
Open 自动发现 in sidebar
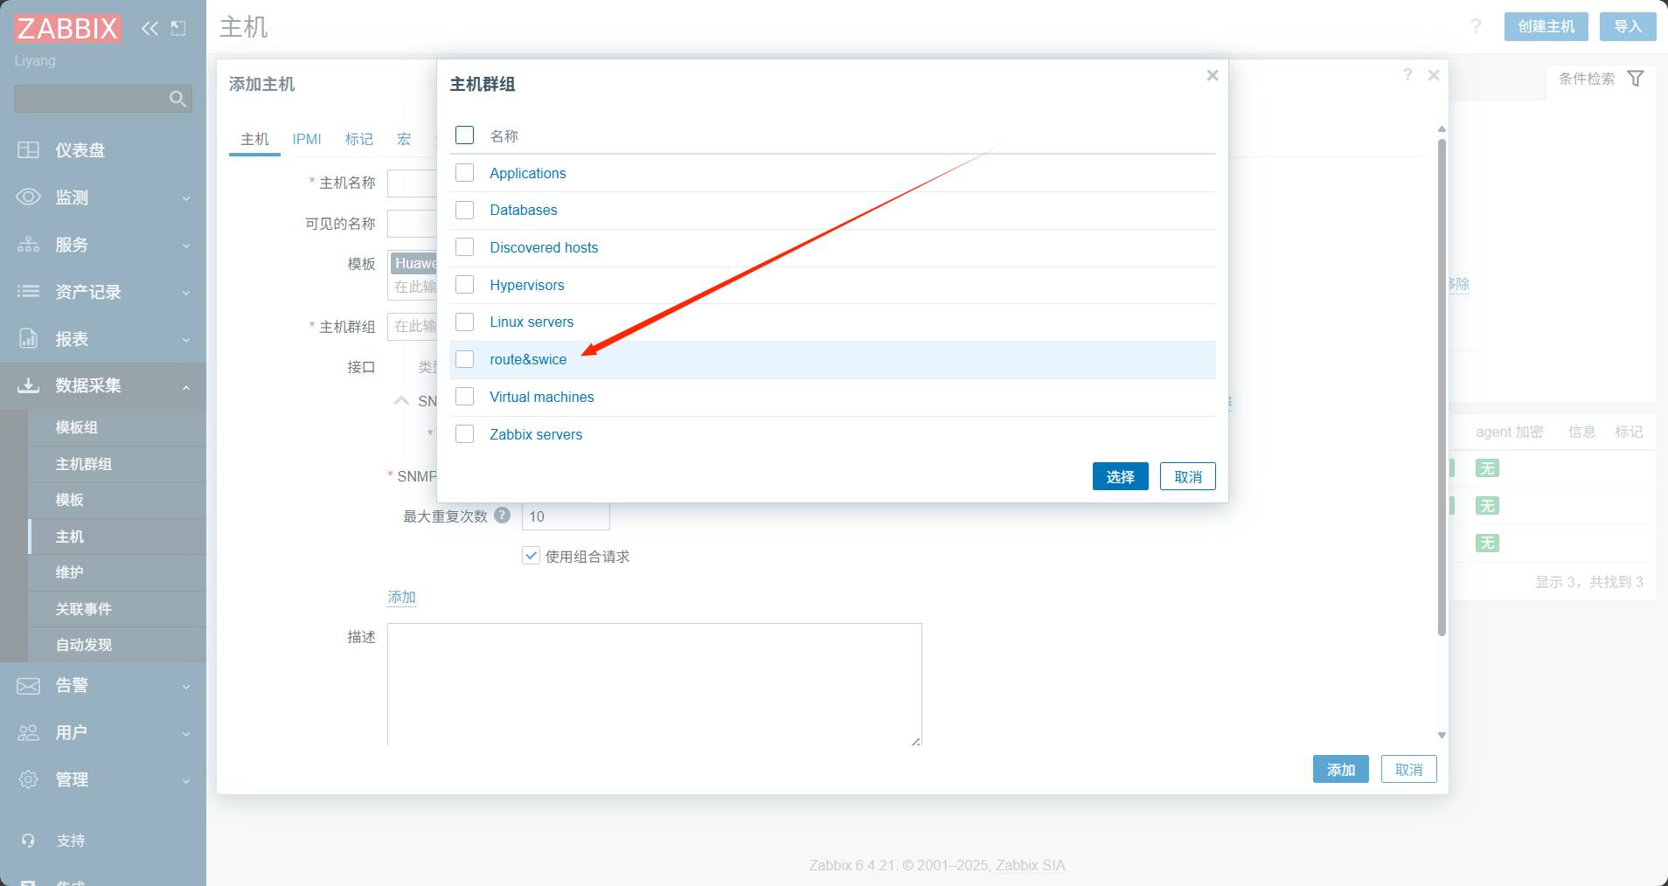[x=84, y=645]
